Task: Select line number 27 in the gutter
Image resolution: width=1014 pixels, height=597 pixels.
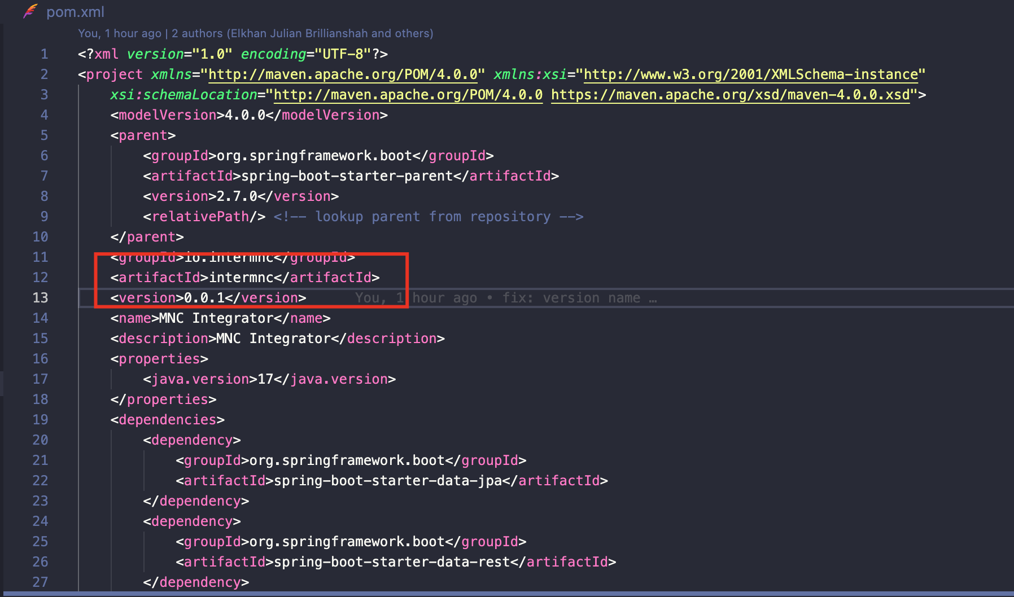Action: coord(40,582)
